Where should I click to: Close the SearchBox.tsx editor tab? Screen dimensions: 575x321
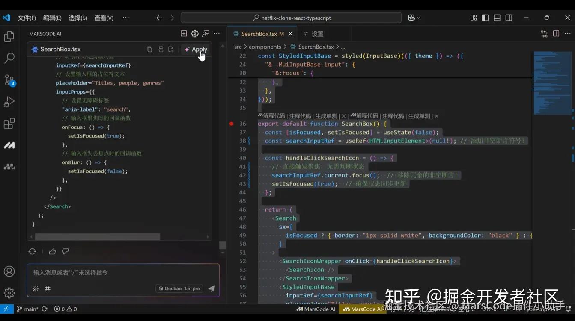(x=291, y=34)
